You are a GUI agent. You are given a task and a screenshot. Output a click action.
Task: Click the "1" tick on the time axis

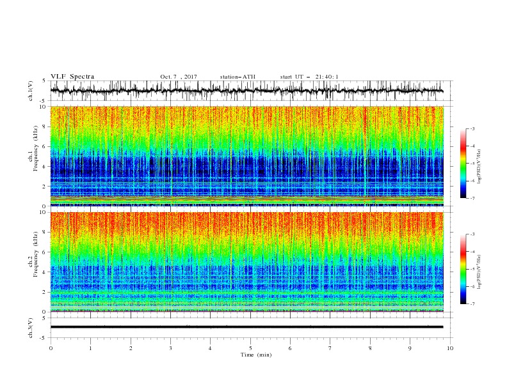(90, 348)
